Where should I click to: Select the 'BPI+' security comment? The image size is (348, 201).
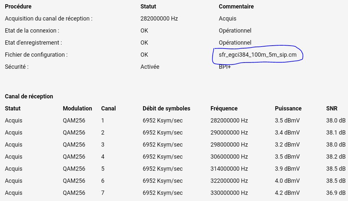pos(225,67)
